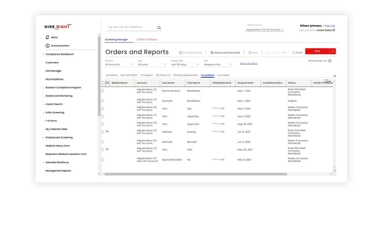Screen dimensions: 383x246
Task: Click the refresh icon next to Refreshed
Action: coord(330,61)
